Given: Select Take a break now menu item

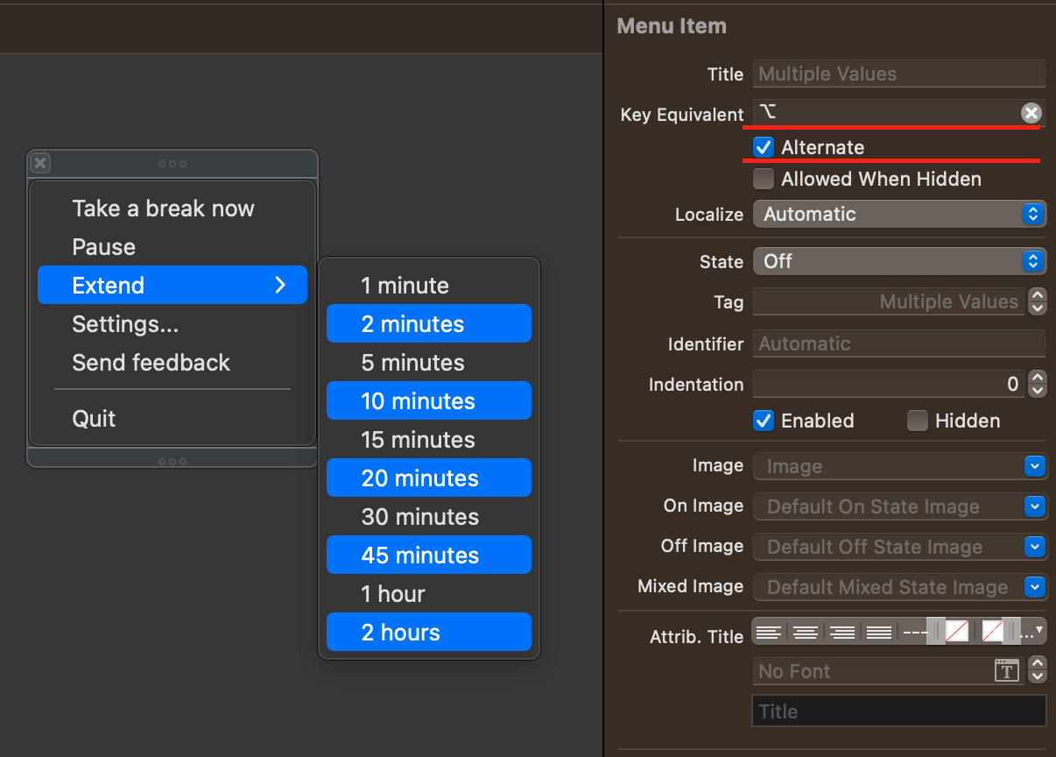Looking at the screenshot, I should (163, 209).
